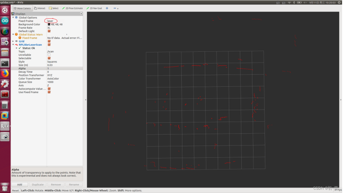Open battery indicator menu
Image resolution: width=343 pixels, height=193 pixels.
click(299, 2)
